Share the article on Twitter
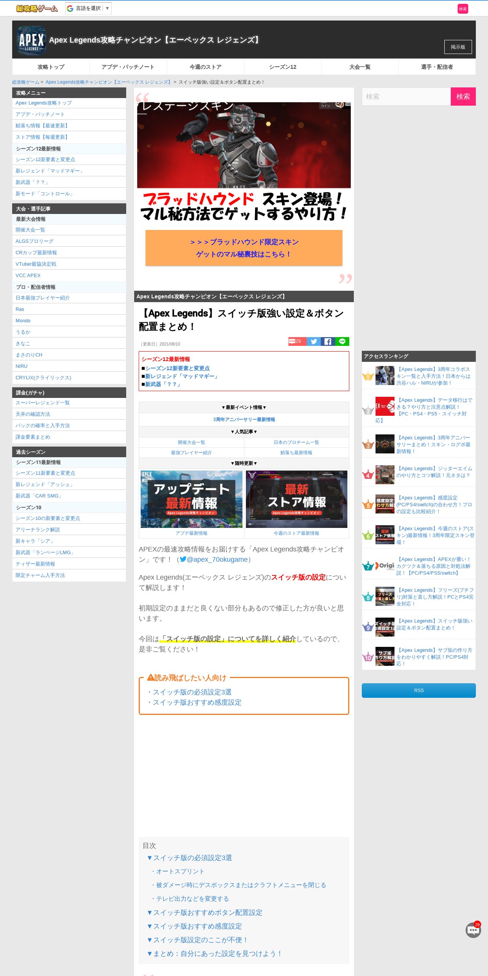488x976 pixels. click(x=314, y=341)
